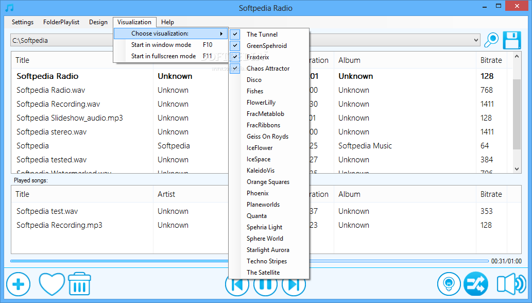This screenshot has height=303, width=532.
Task: Click the light bulb icon
Action: (x=449, y=284)
